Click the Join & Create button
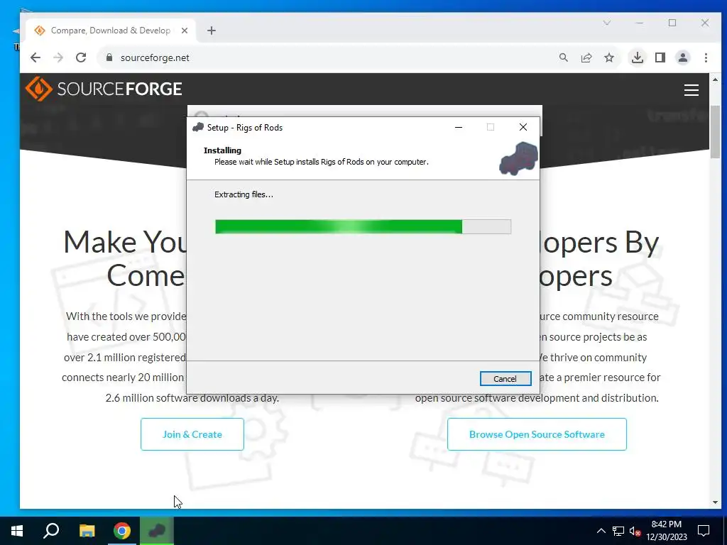This screenshot has height=545, width=727. 192,434
